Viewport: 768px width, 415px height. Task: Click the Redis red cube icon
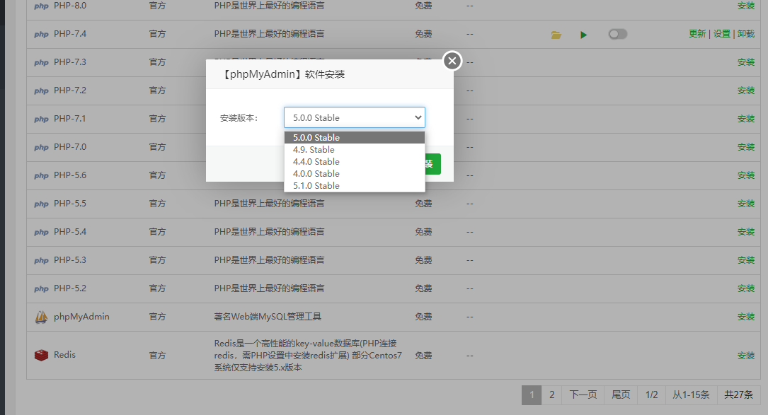[41, 356]
